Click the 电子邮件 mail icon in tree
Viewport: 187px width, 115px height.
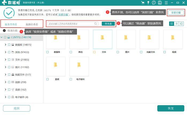[x=13, y=97]
